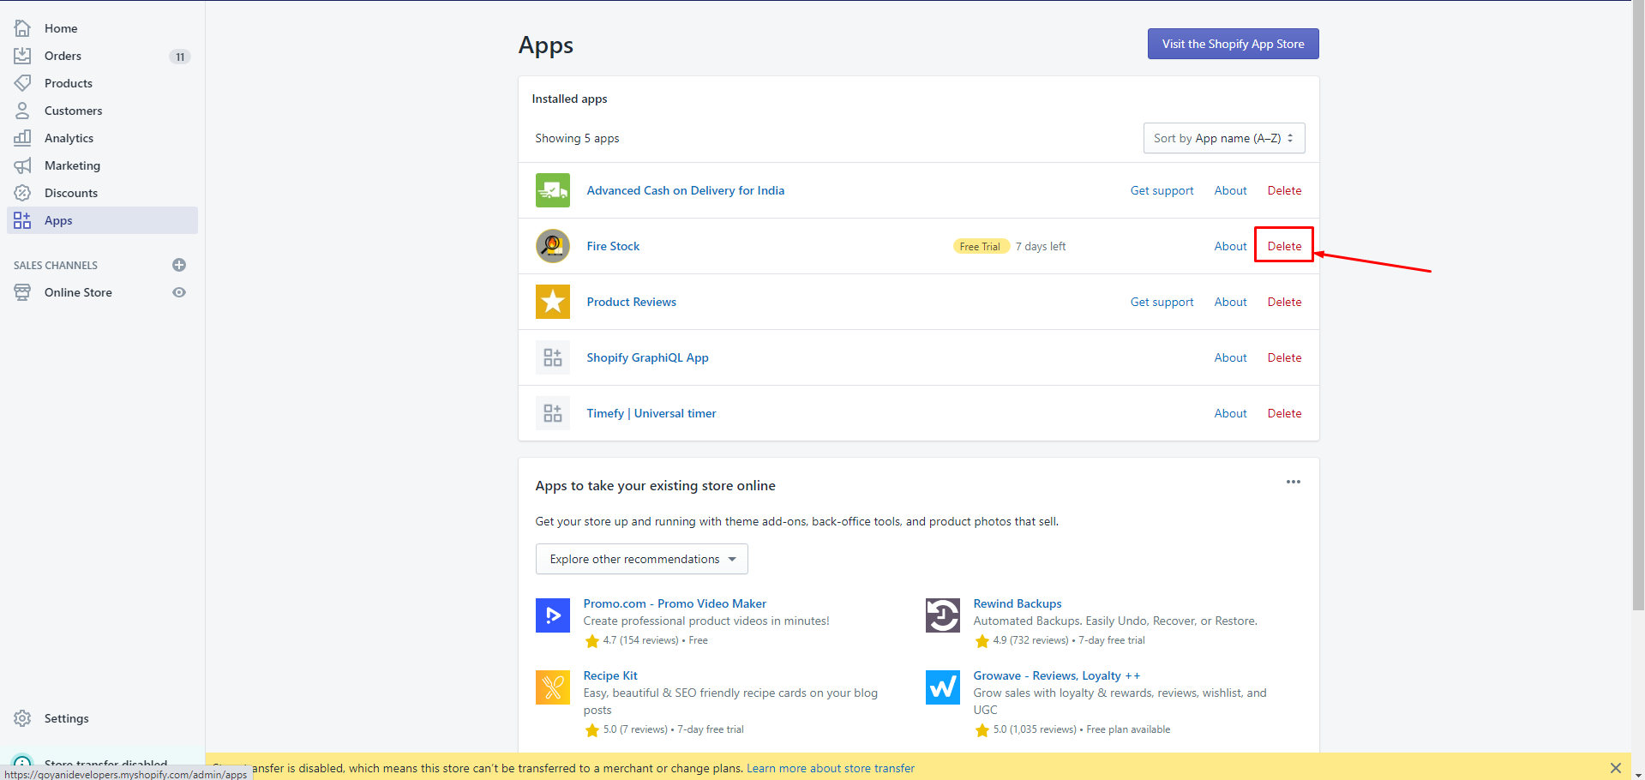Open the Sort by App name dropdown
This screenshot has width=1645, height=780.
point(1224,138)
